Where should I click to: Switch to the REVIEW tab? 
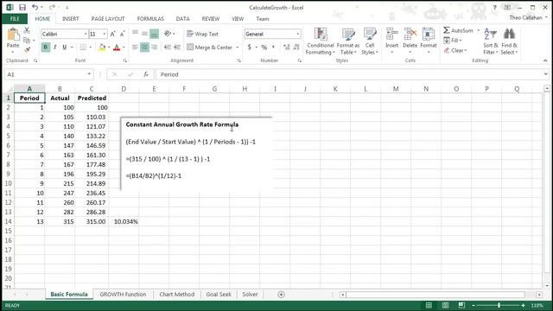click(x=211, y=19)
